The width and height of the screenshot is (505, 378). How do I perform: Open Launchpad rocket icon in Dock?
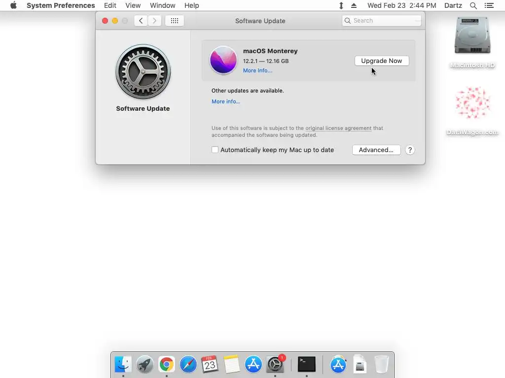click(x=144, y=364)
